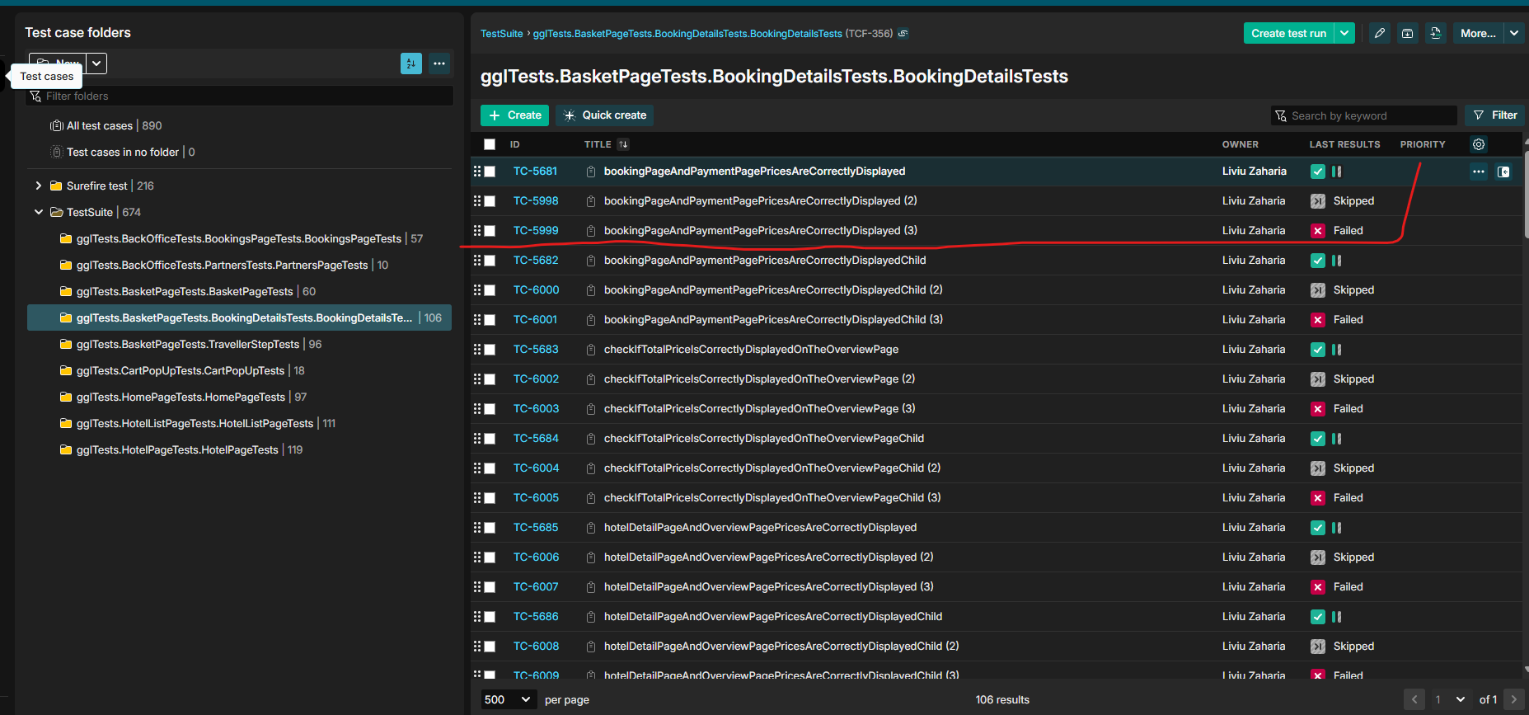Open the More... dropdown arrow
Image resolution: width=1529 pixels, height=715 pixels.
tap(1514, 33)
